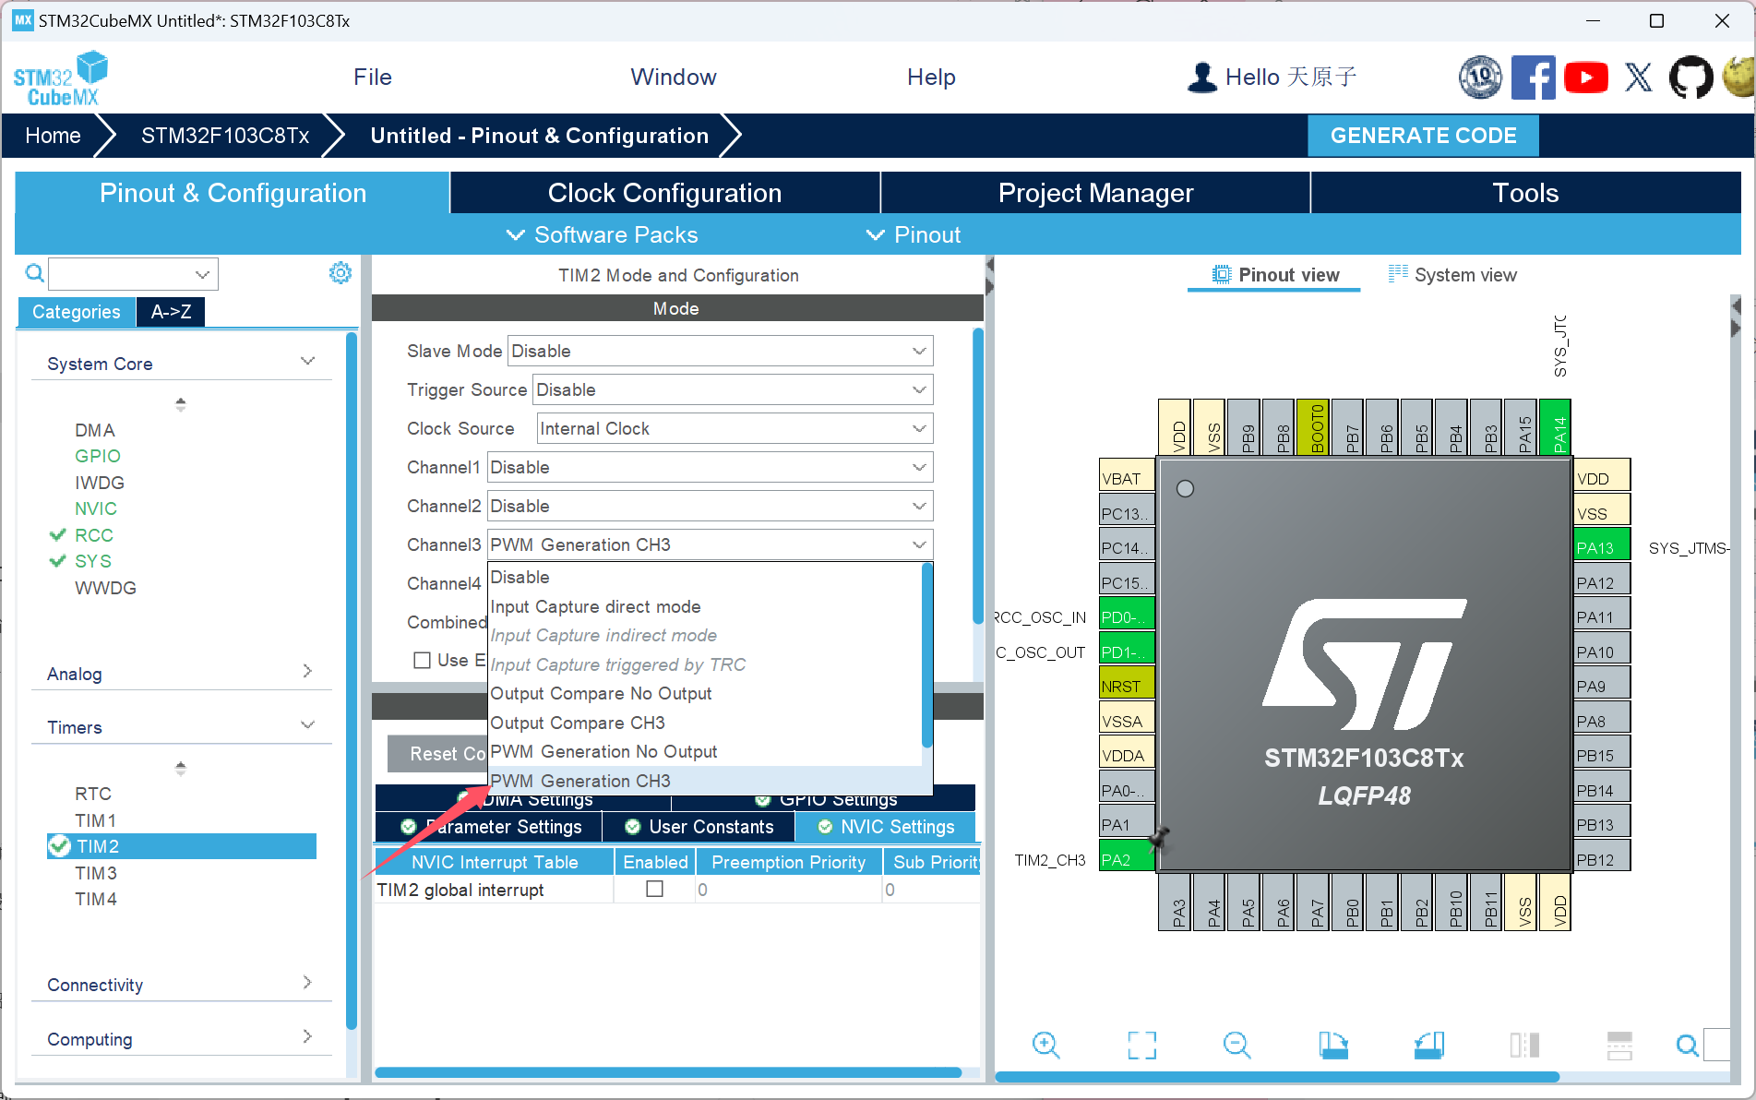Enable the TIM2 global interrupt checkbox
1756x1100 pixels.
click(x=654, y=889)
